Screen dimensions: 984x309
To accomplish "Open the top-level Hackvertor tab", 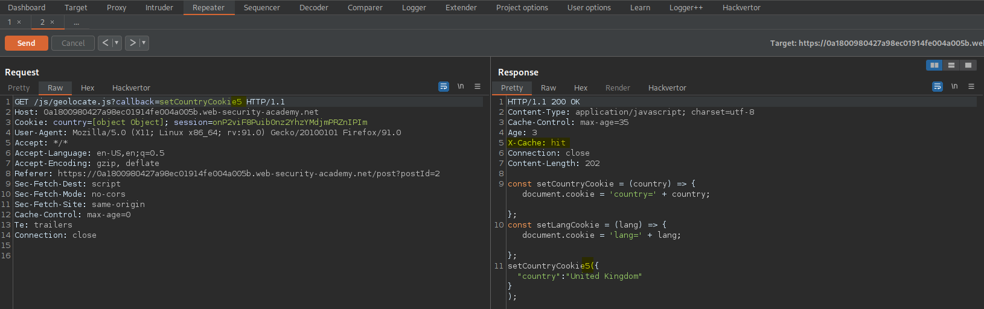I will [742, 8].
